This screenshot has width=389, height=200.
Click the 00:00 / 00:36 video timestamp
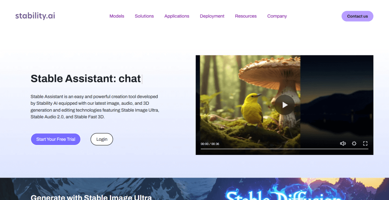point(210,144)
